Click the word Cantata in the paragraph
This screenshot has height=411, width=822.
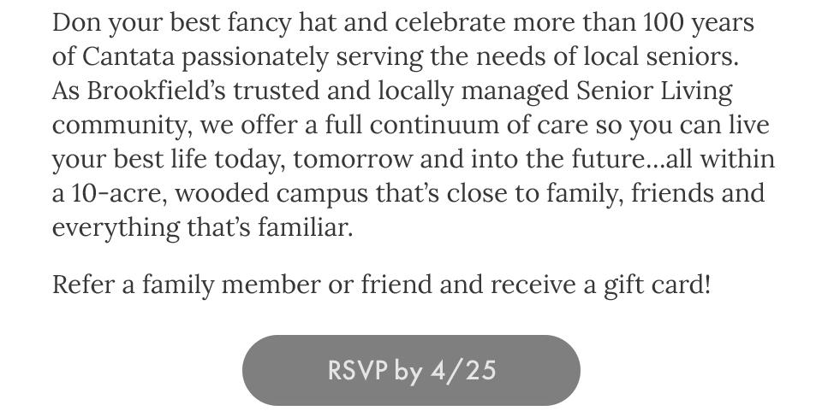click(128, 57)
